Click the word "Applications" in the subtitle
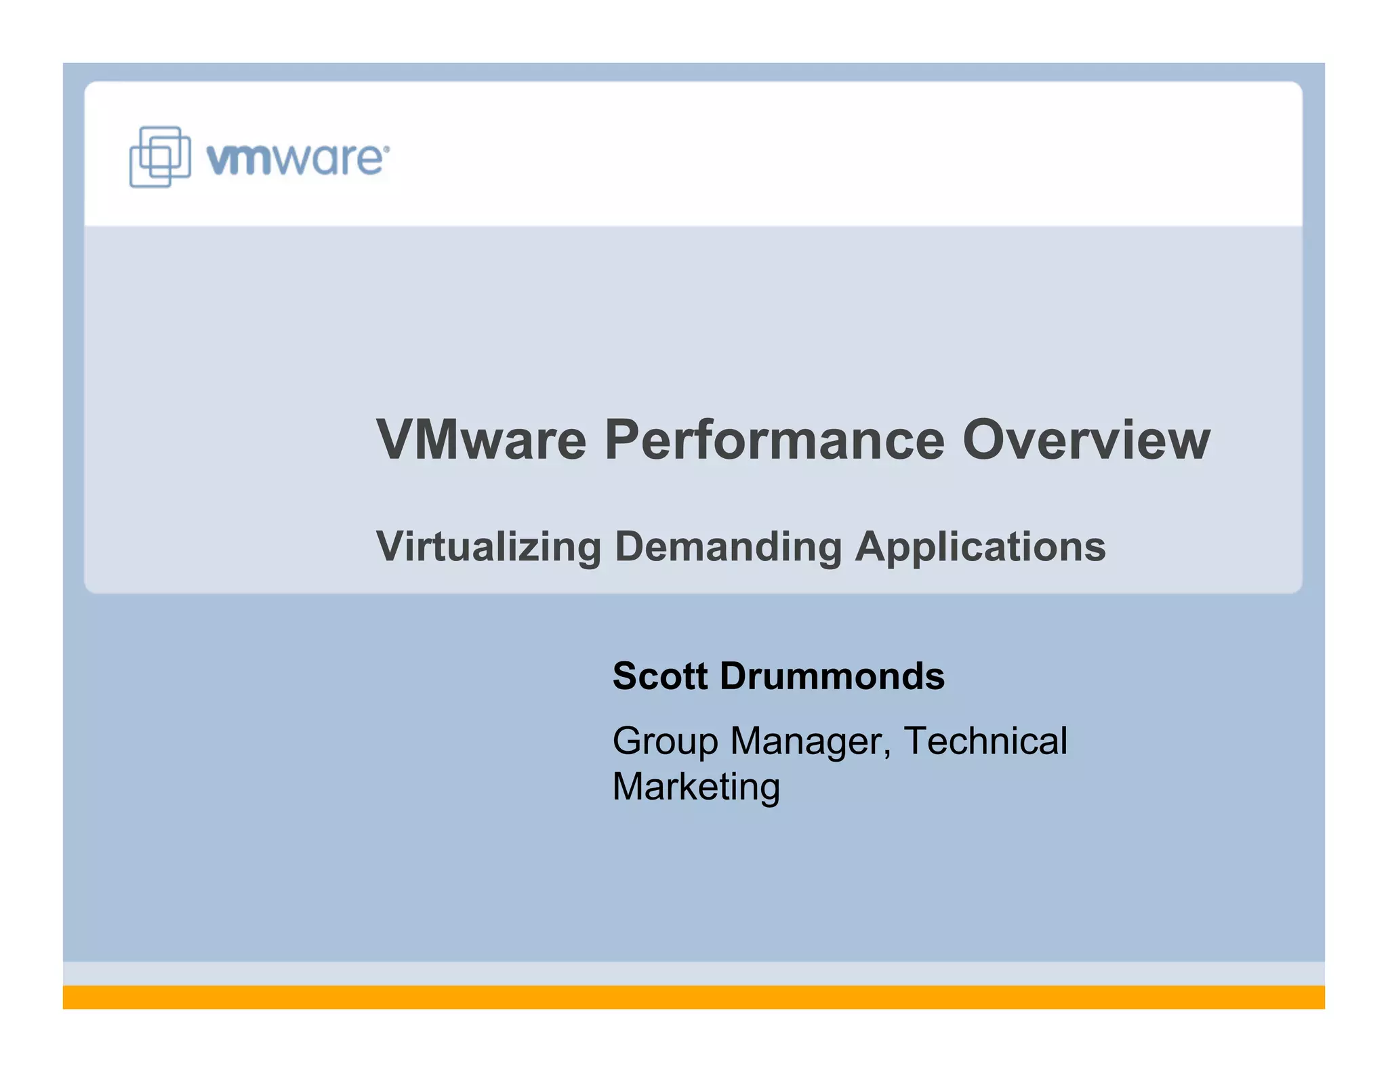 pyautogui.click(x=980, y=546)
